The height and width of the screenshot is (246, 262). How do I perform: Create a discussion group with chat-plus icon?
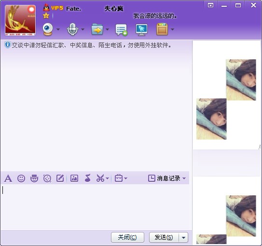121,30
